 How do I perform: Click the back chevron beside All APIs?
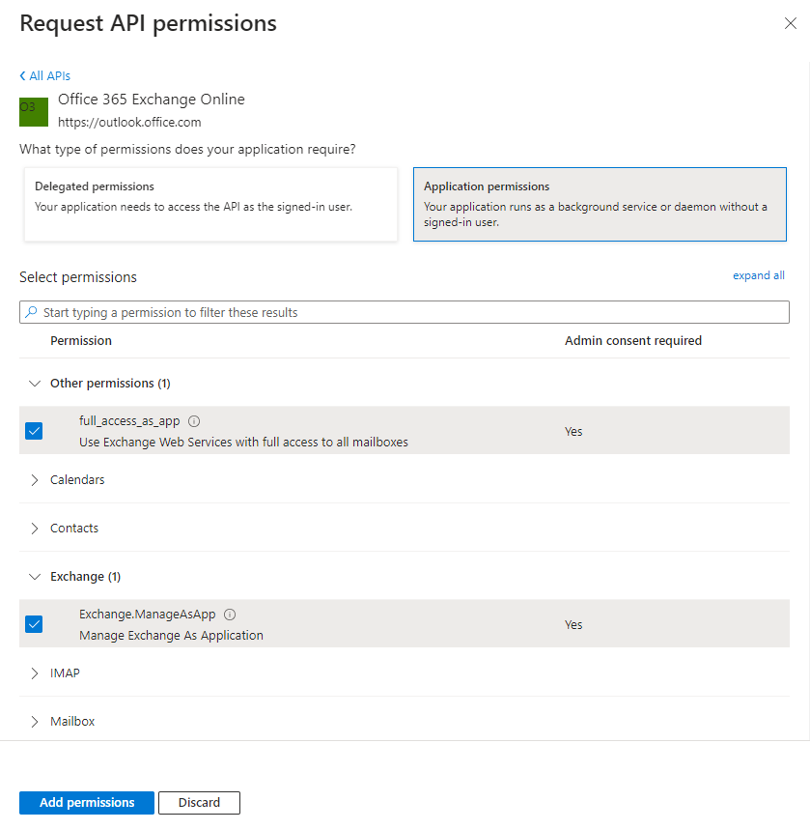pyautogui.click(x=23, y=76)
